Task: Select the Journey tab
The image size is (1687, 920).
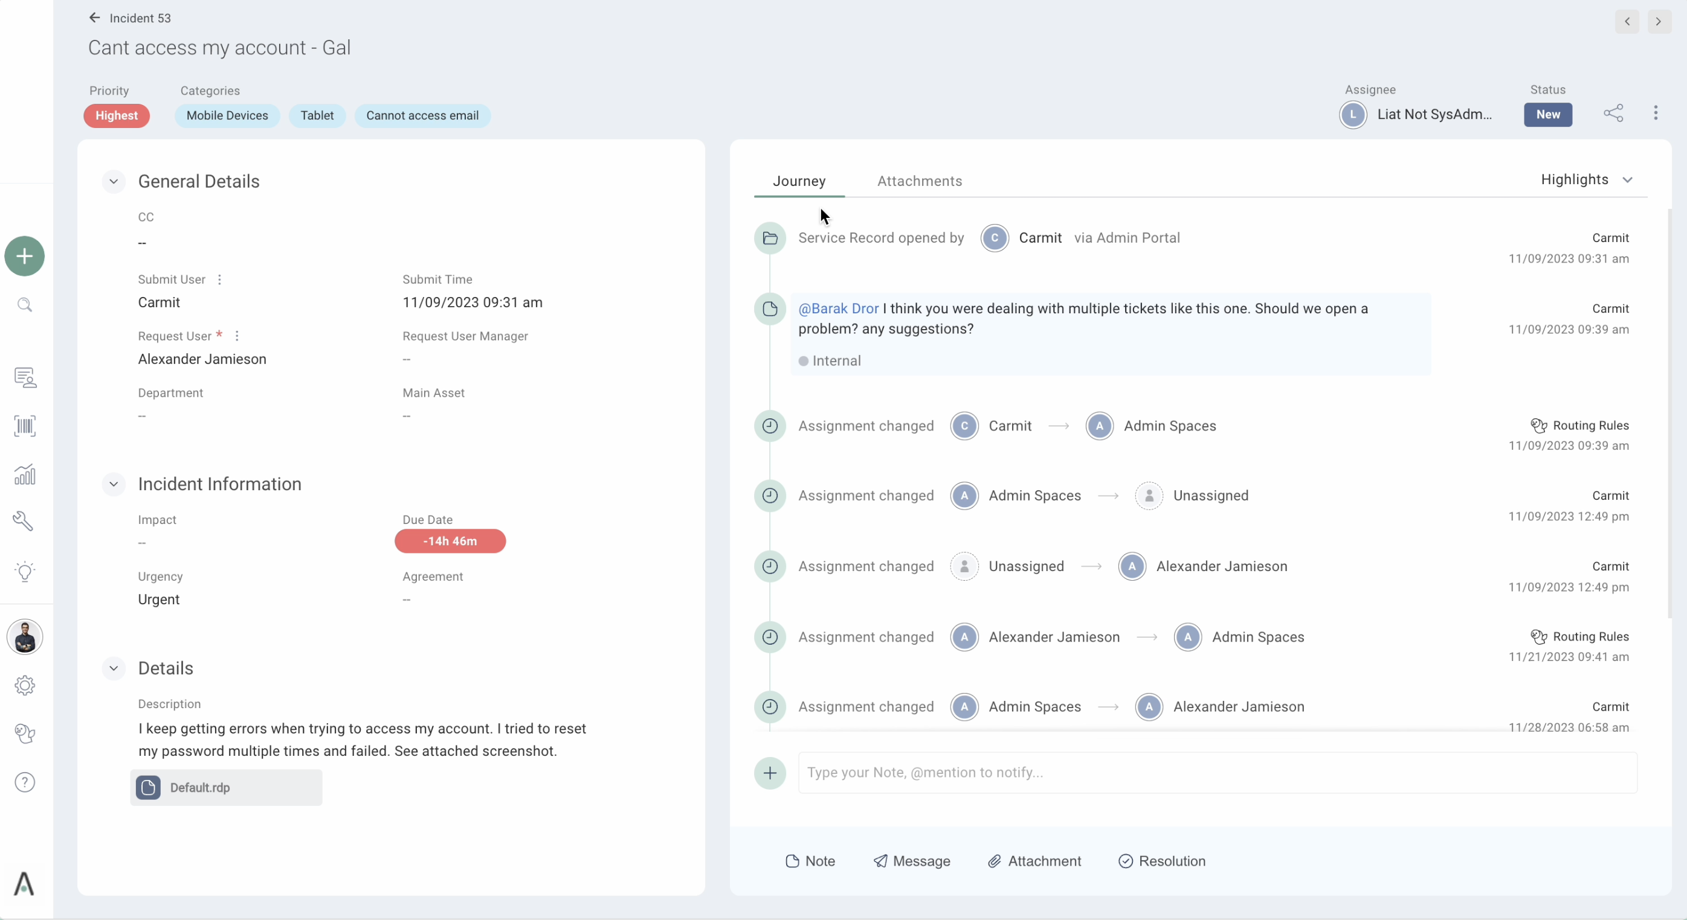Action: 799,181
